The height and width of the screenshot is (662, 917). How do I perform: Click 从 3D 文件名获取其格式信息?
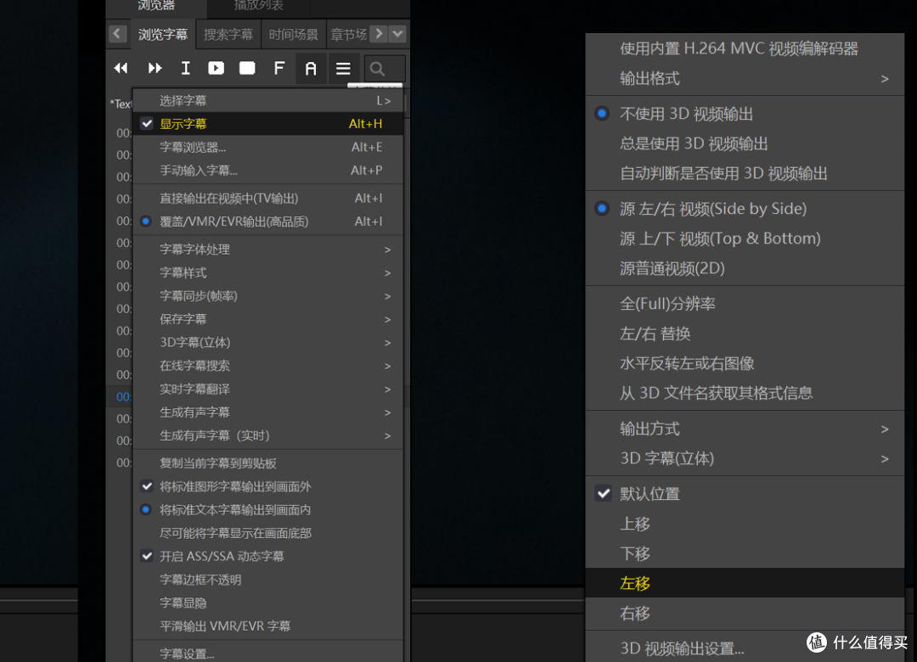tap(745, 393)
